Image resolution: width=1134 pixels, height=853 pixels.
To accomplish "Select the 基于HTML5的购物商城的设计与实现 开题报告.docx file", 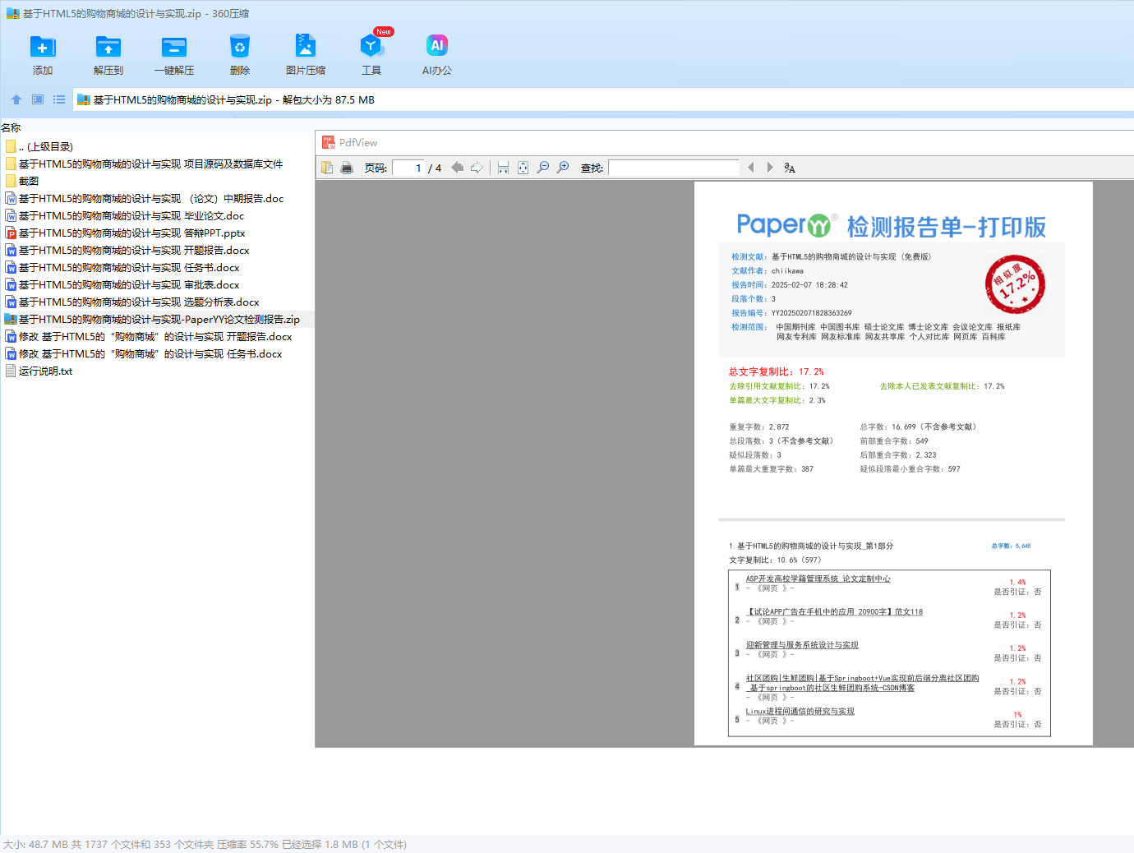I will click(127, 250).
